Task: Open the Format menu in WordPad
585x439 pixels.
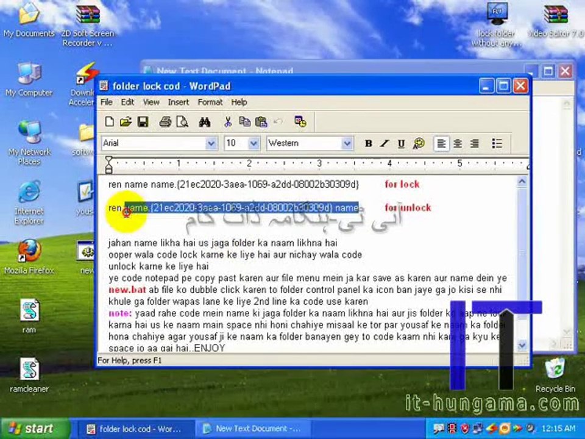Action: coord(210,102)
